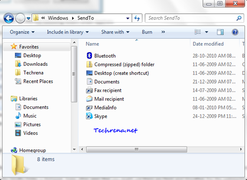Sort by Name column header

coord(93,44)
